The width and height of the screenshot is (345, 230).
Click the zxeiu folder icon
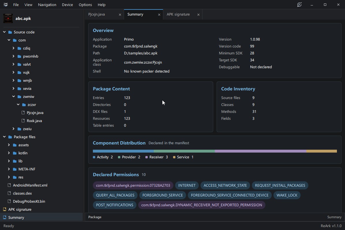click(x=19, y=129)
